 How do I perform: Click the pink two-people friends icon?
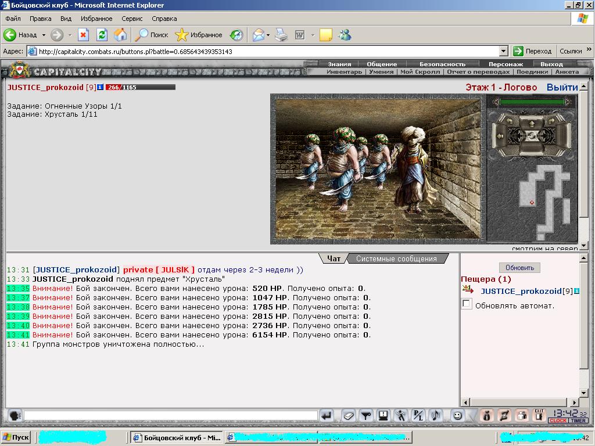tap(522, 416)
